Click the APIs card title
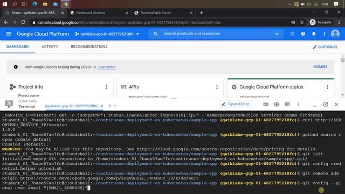The image size is (345, 194). [x=134, y=87]
